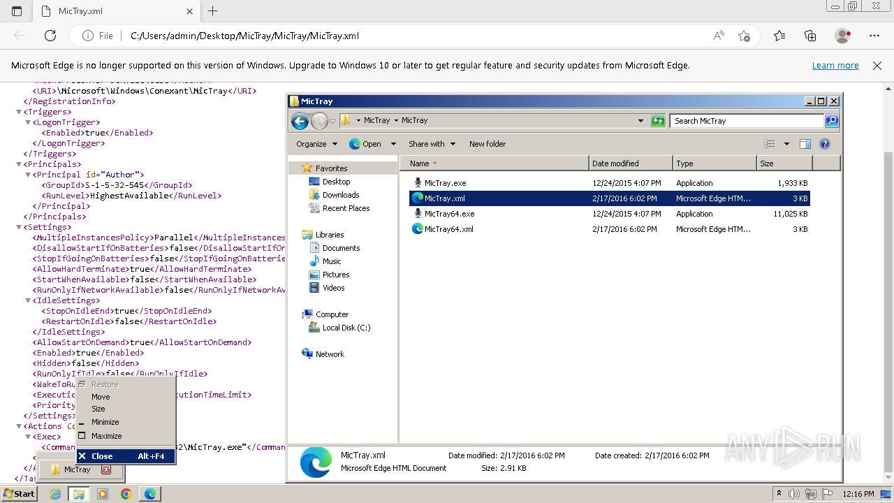Select the MicTray64.xml file

pos(610,229)
